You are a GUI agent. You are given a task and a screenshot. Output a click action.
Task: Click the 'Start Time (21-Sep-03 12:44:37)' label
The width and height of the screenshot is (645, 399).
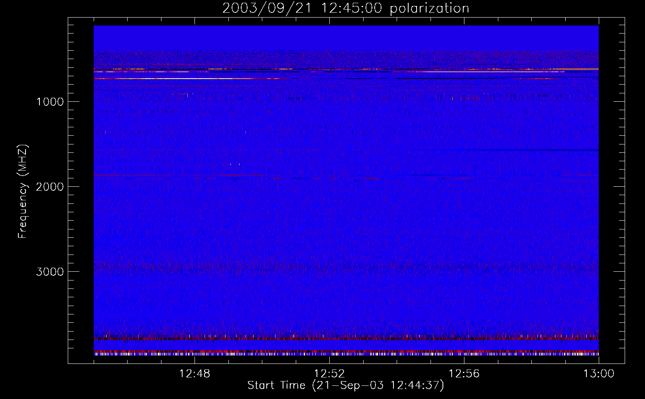[x=346, y=385]
